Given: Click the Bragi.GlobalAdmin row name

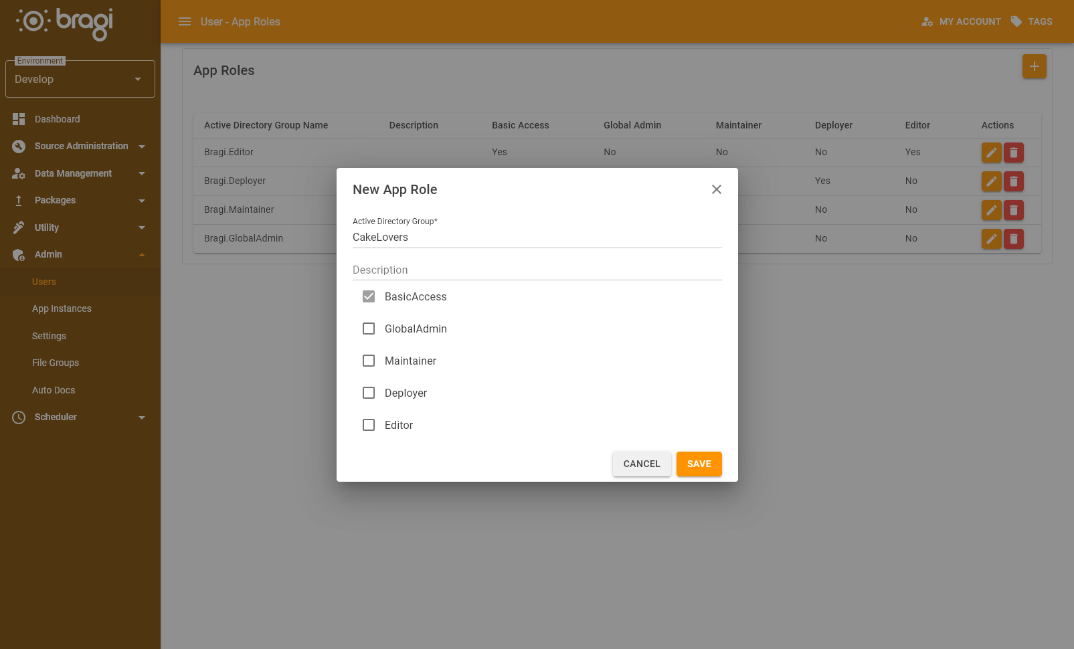Looking at the screenshot, I should [x=244, y=238].
